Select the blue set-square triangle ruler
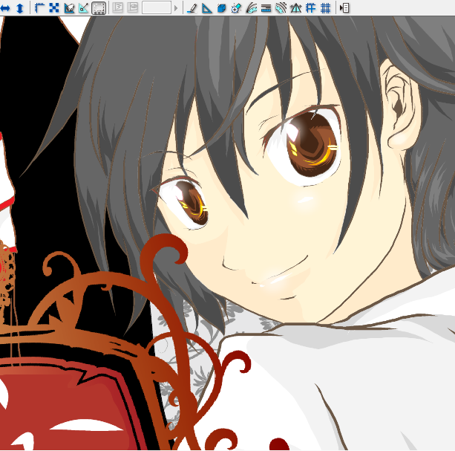455x451 pixels. 206,8
